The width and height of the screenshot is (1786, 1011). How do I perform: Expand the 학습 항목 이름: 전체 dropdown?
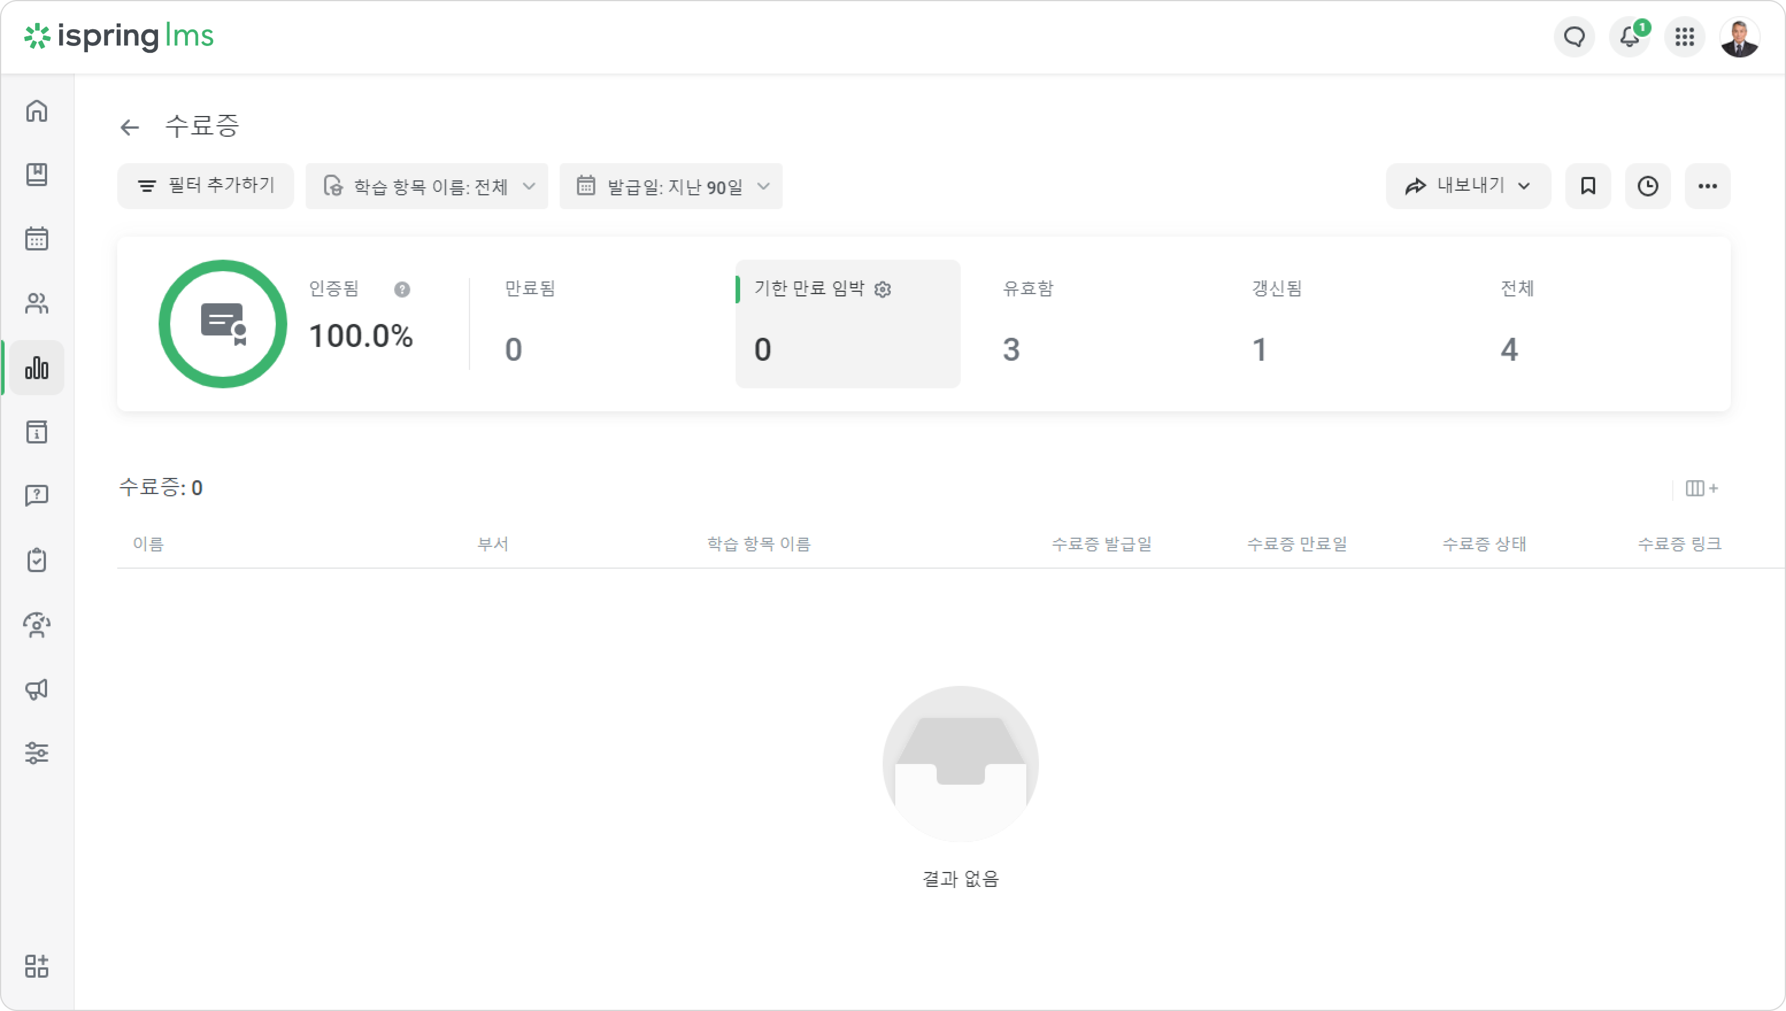click(x=427, y=186)
